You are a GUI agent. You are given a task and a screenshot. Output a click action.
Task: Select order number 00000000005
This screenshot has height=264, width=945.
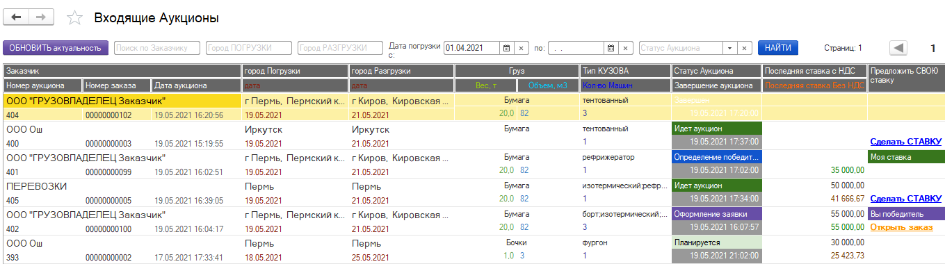[108, 200]
